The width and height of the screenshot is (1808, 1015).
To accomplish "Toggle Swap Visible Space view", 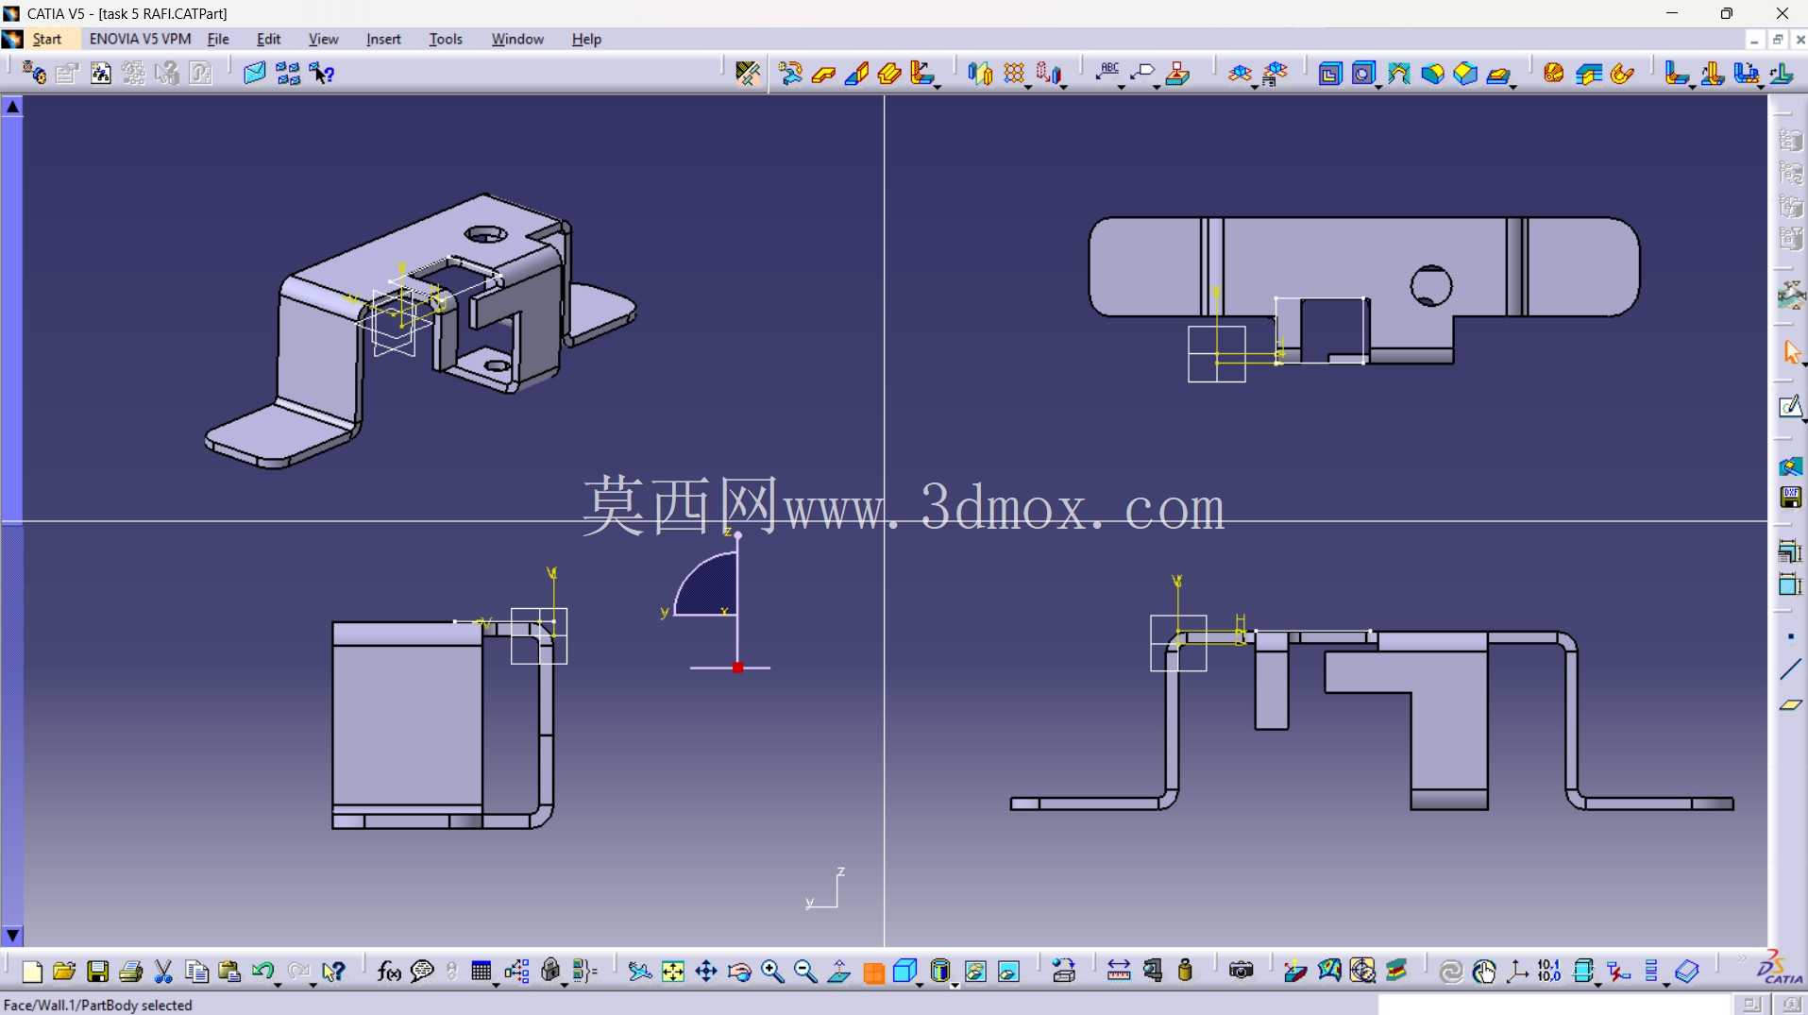I will [1008, 972].
